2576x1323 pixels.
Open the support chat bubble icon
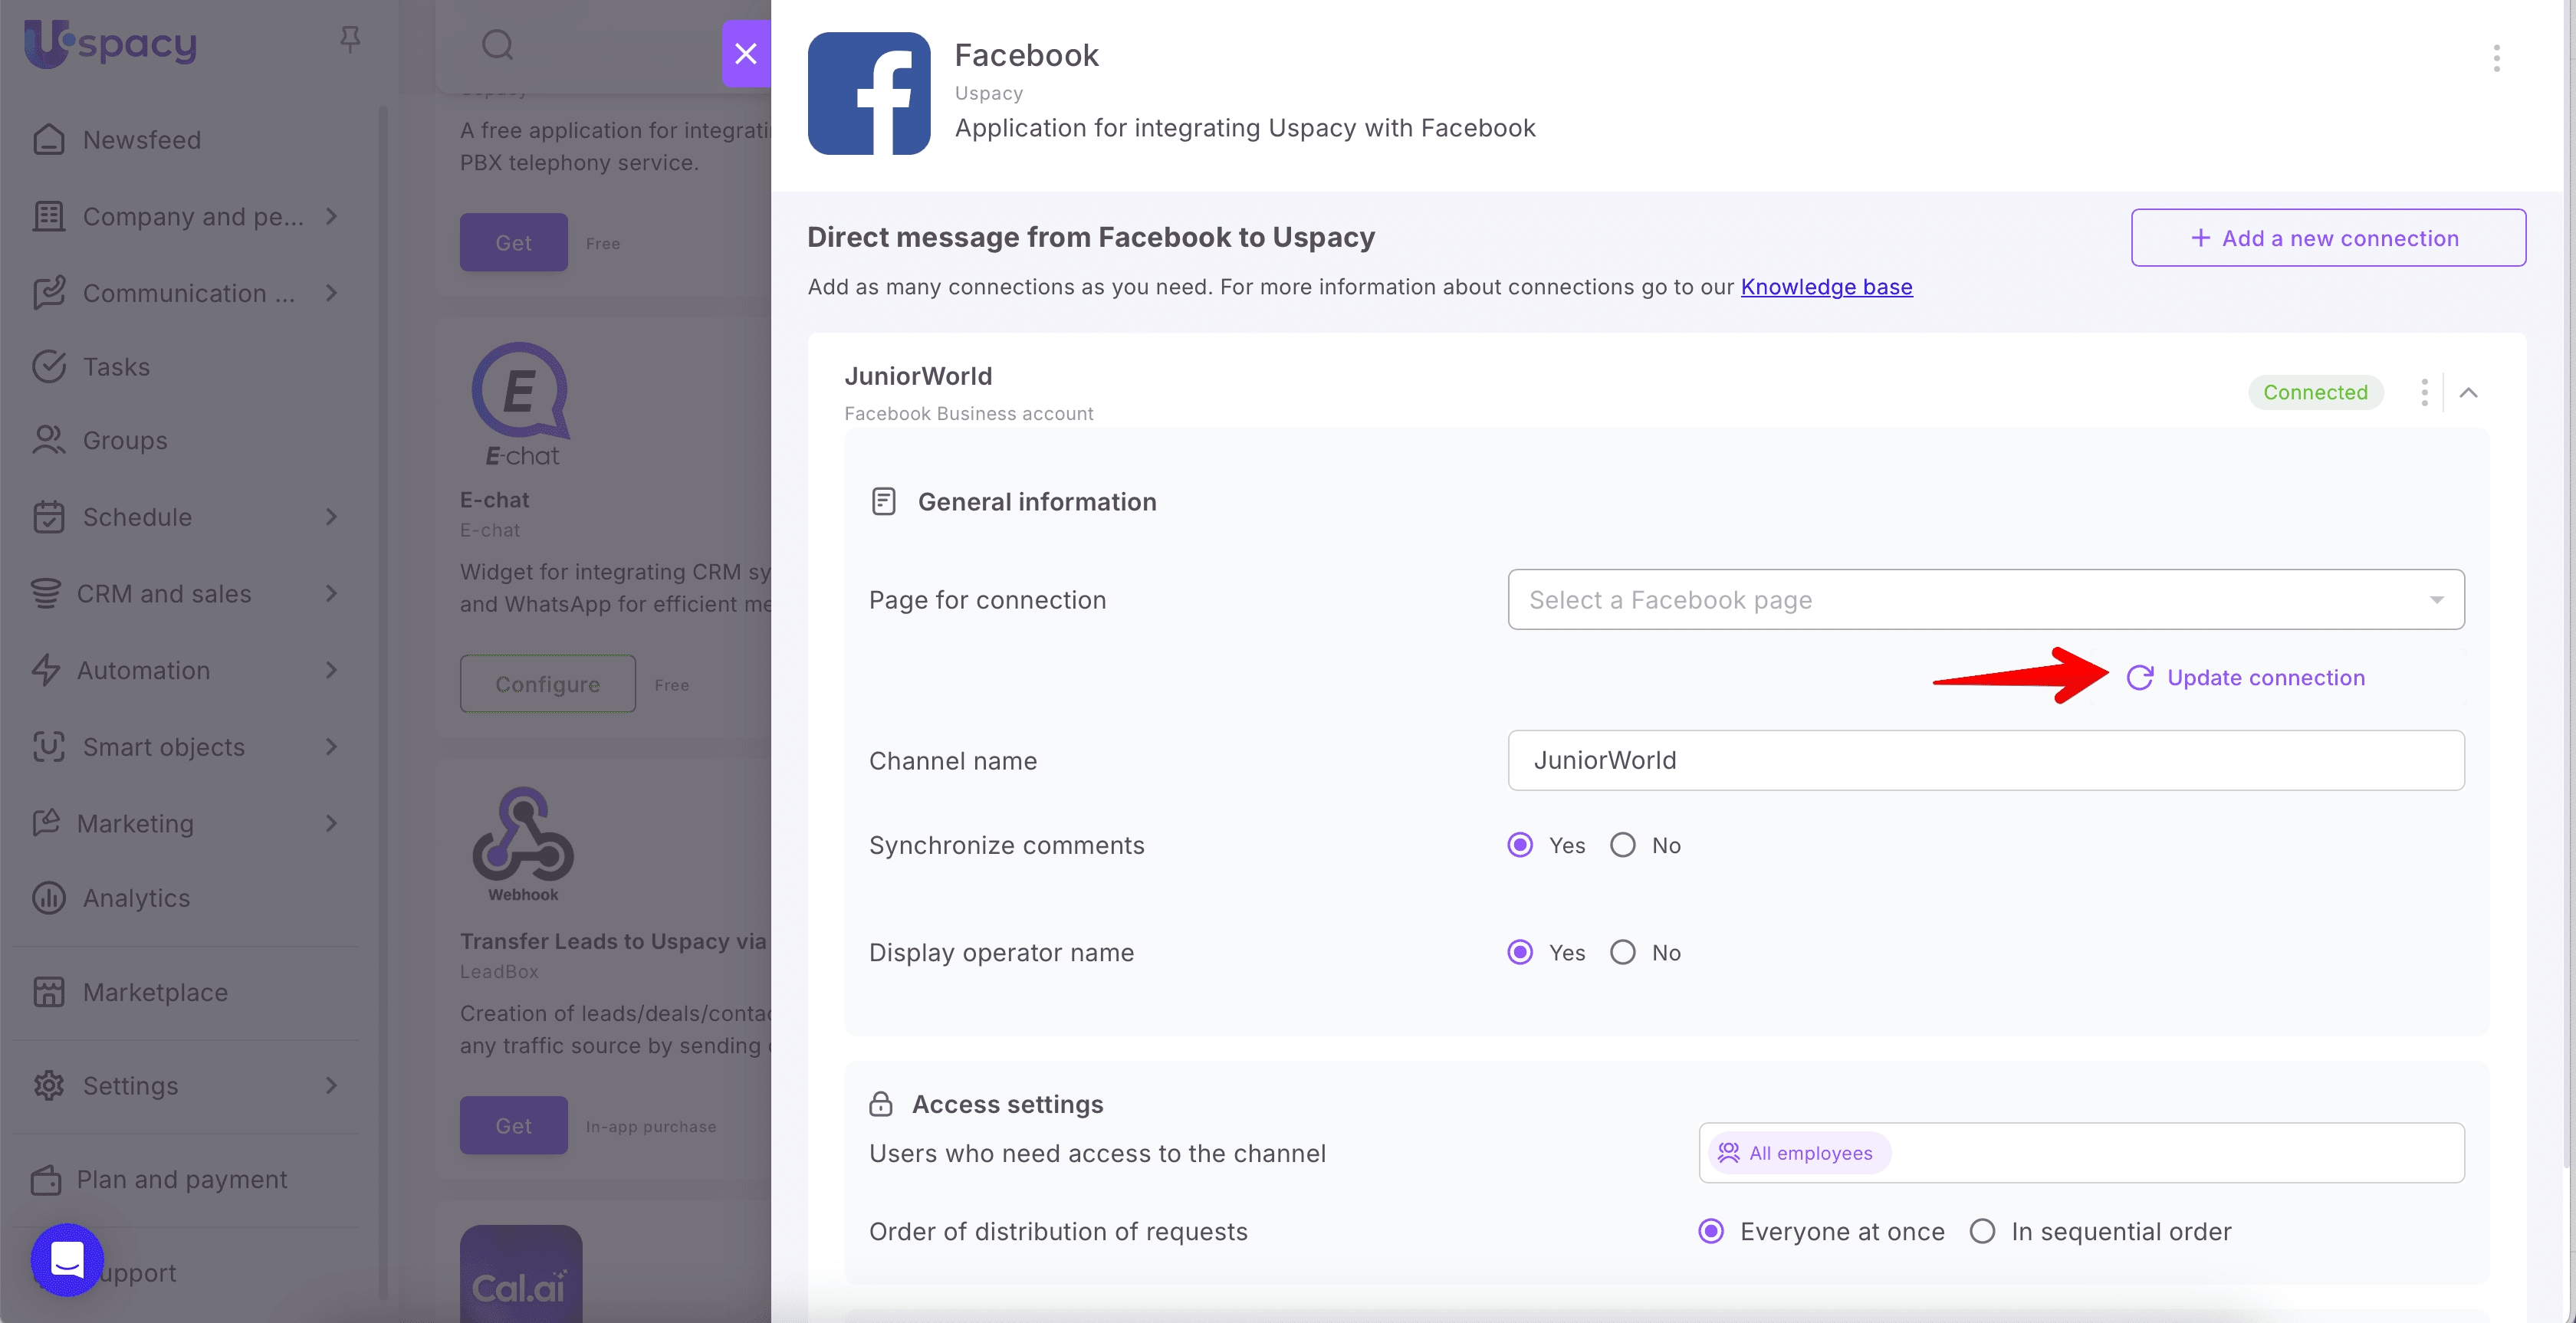pyautogui.click(x=67, y=1259)
